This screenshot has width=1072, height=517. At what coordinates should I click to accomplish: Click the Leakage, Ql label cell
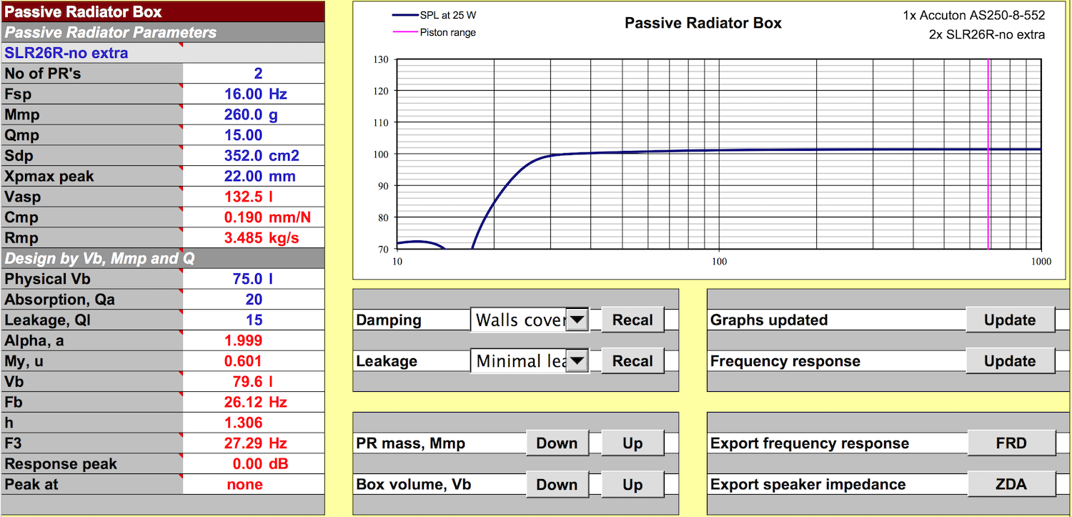92,321
